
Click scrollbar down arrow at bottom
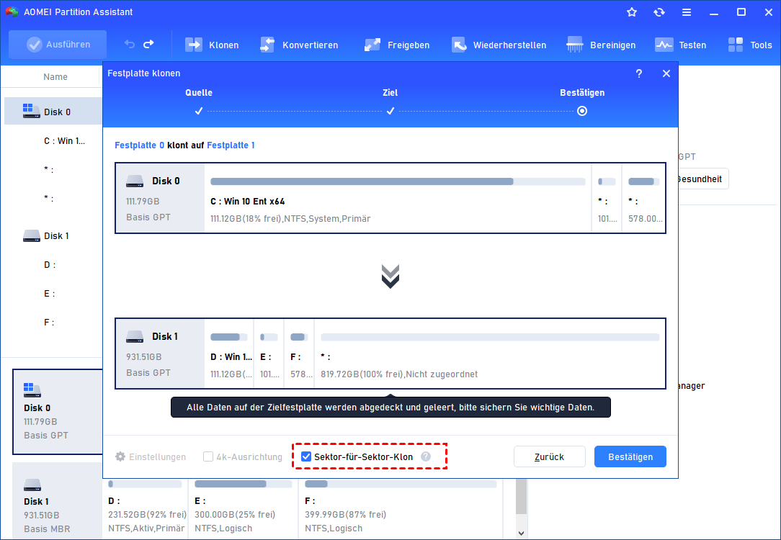[x=522, y=534]
